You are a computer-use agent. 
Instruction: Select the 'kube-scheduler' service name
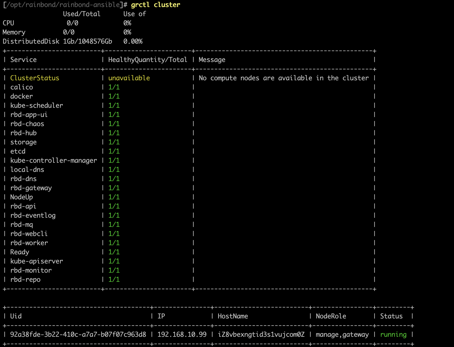coord(37,106)
